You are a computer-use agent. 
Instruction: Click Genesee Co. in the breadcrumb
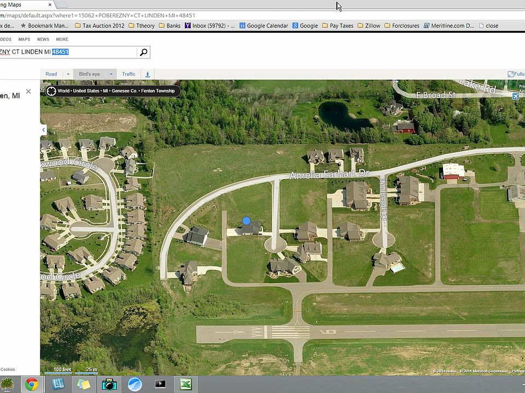point(124,91)
